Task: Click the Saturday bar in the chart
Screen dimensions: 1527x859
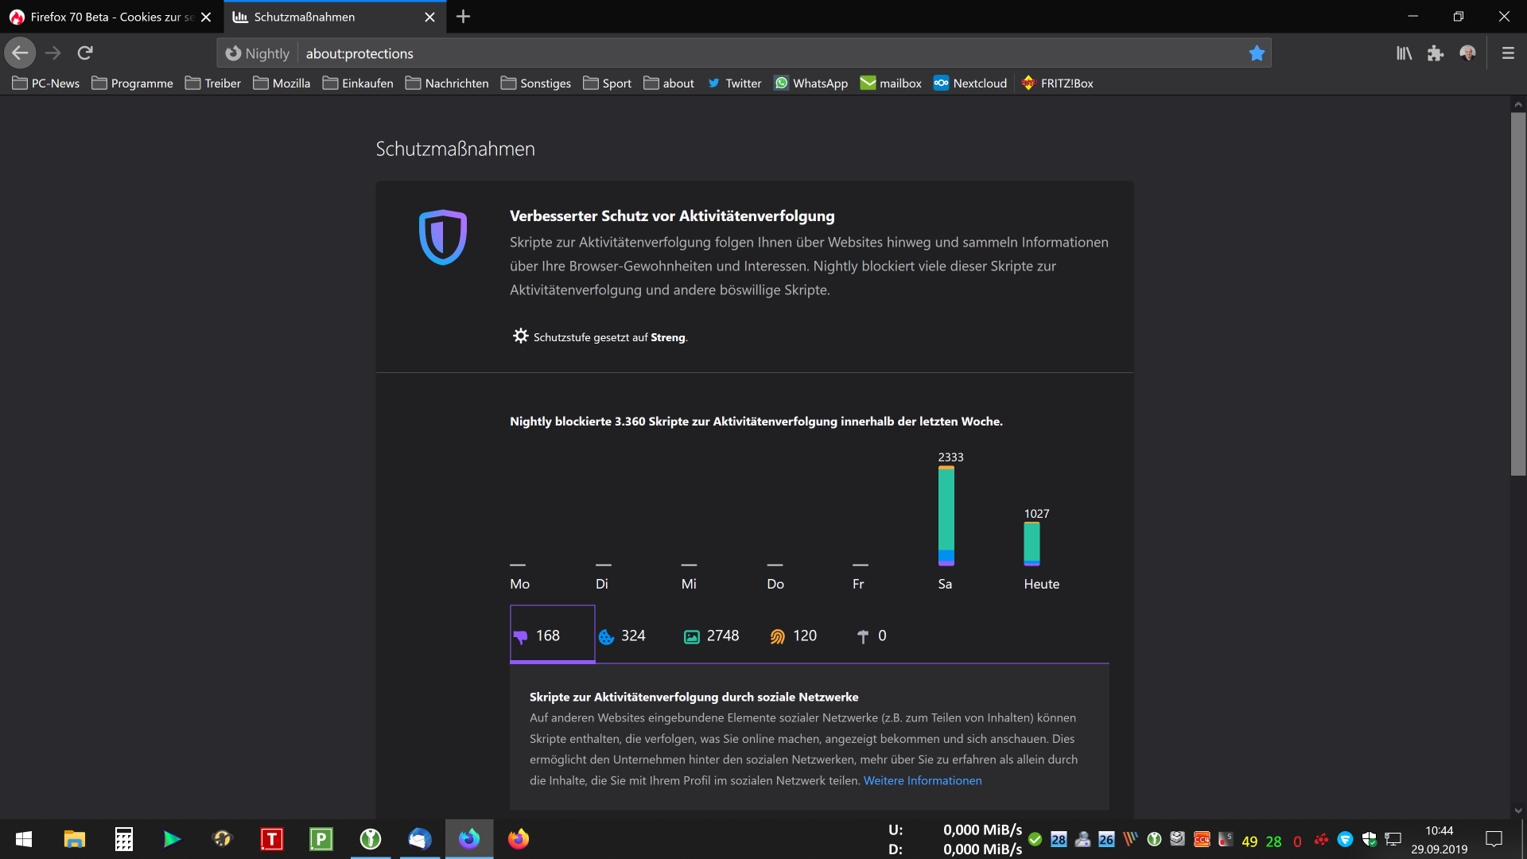Action: point(946,515)
